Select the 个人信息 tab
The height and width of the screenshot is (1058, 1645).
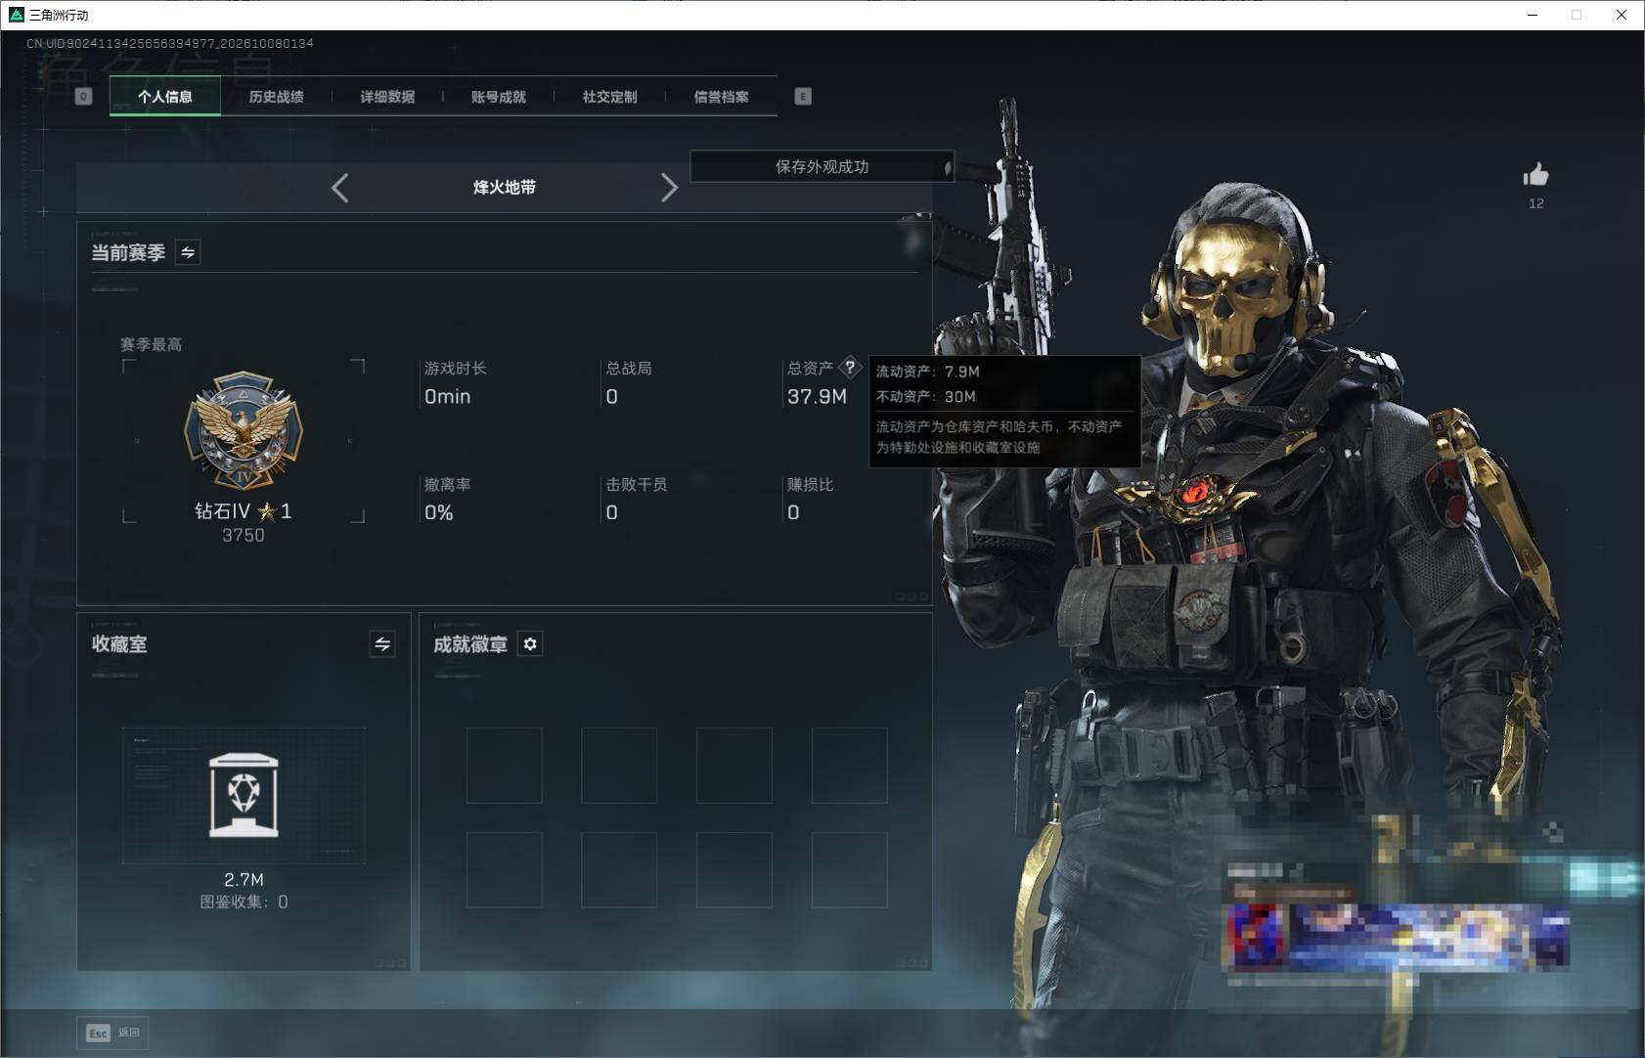coord(165,97)
